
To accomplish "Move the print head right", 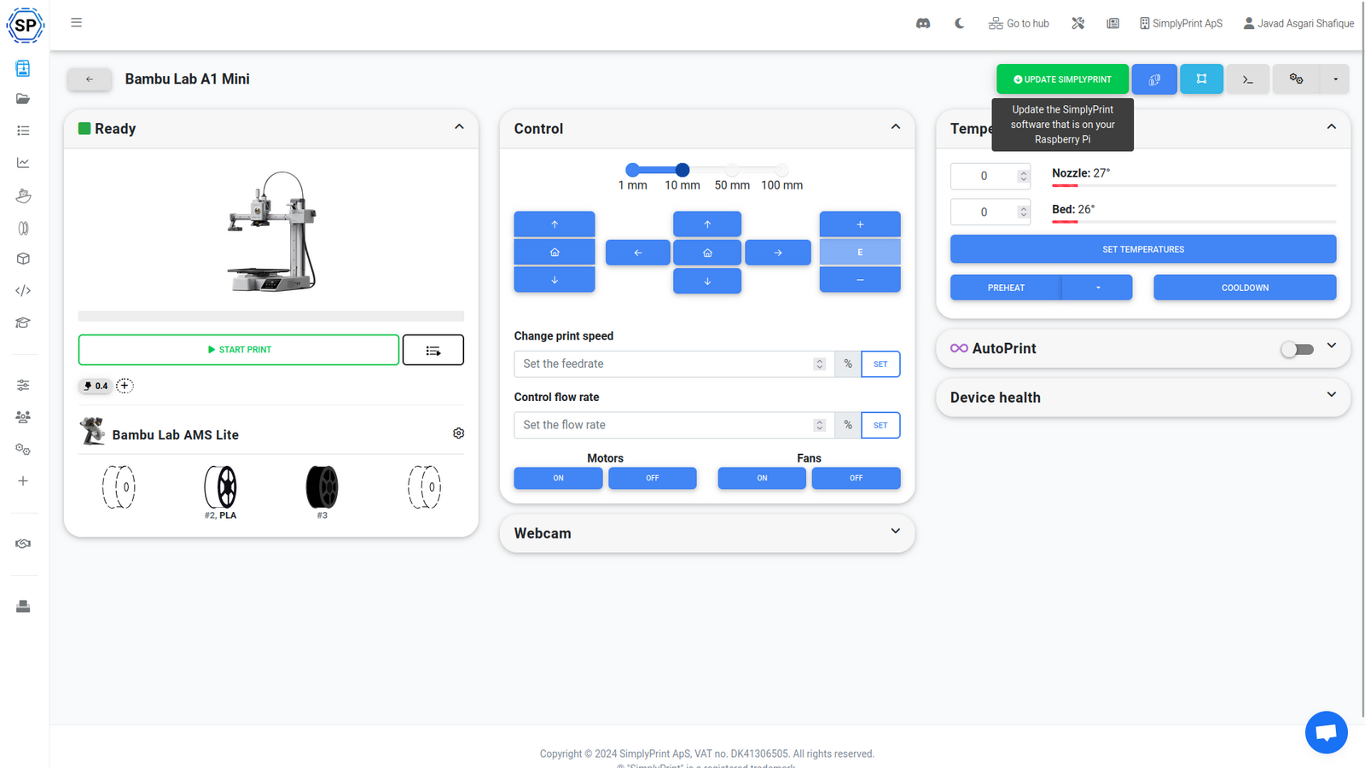I will tap(778, 253).
